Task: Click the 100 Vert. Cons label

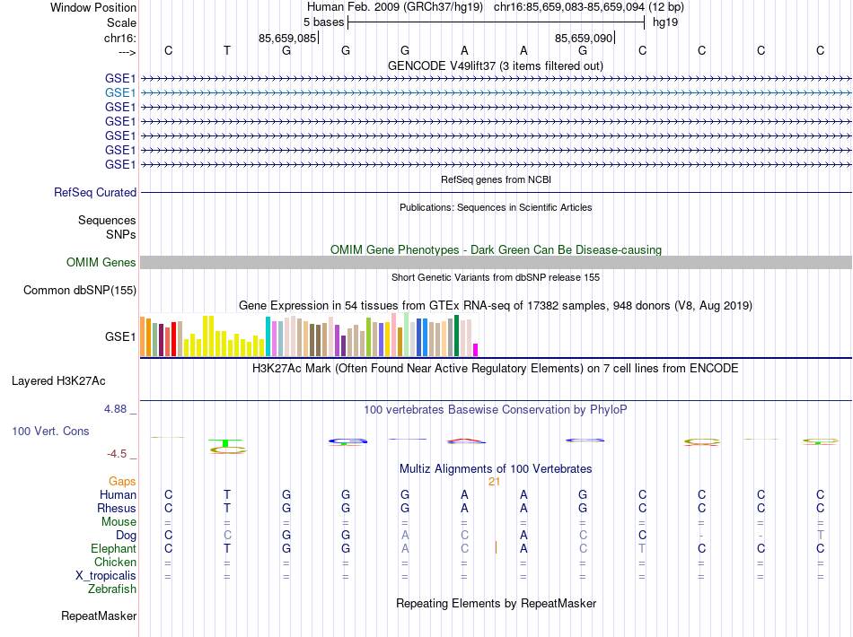Action: point(50,431)
